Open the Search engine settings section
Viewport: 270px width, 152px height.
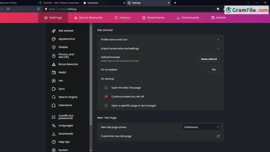tap(68, 97)
